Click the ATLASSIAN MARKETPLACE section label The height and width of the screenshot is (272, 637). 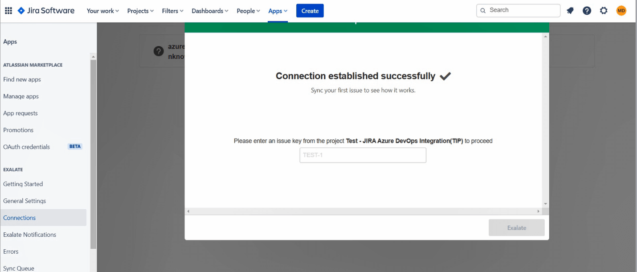click(x=33, y=65)
